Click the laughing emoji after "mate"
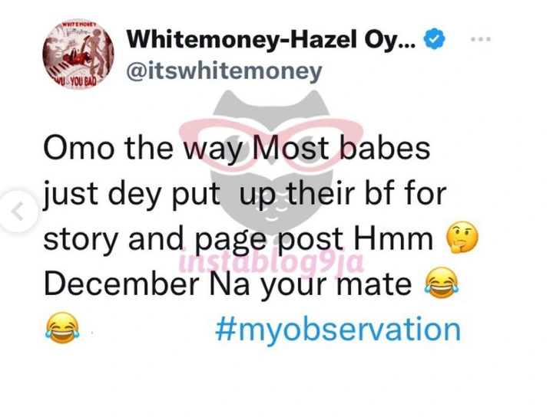Screen dimensions: 553x420 tap(442, 283)
